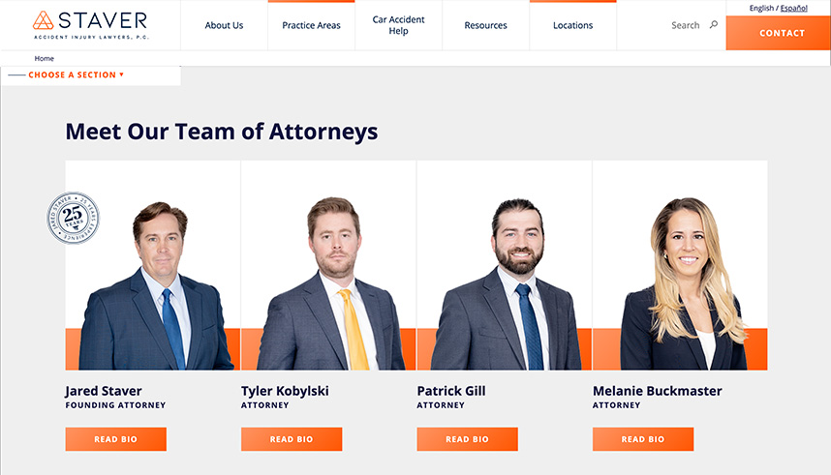Click the 25 years experience badge

[74, 218]
